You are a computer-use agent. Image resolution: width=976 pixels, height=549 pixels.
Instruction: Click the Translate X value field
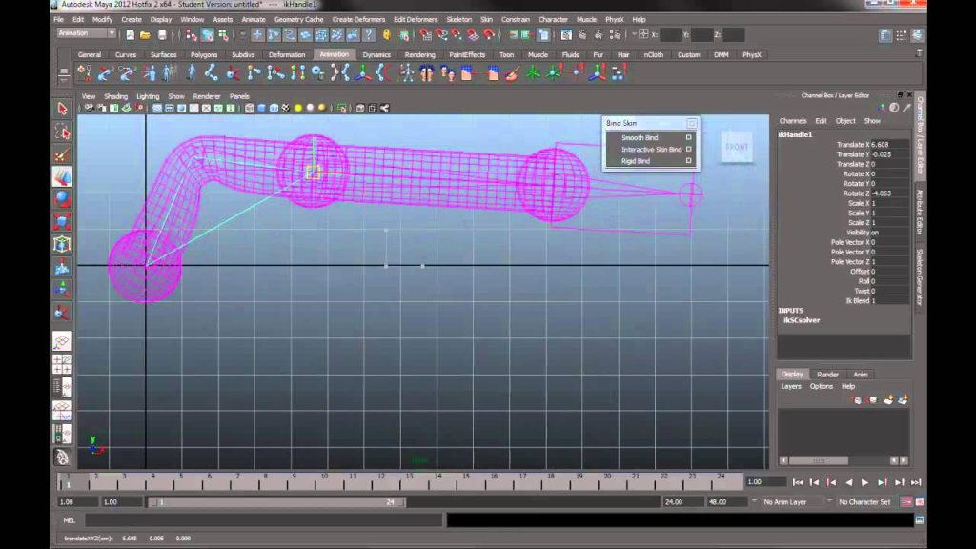click(890, 145)
